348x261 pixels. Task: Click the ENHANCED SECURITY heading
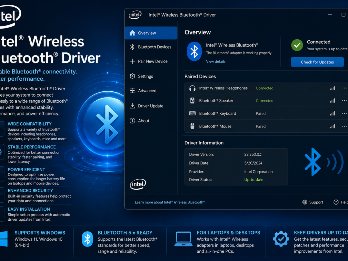(x=30, y=190)
